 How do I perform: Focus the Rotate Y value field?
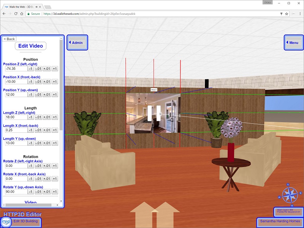click(x=16, y=192)
